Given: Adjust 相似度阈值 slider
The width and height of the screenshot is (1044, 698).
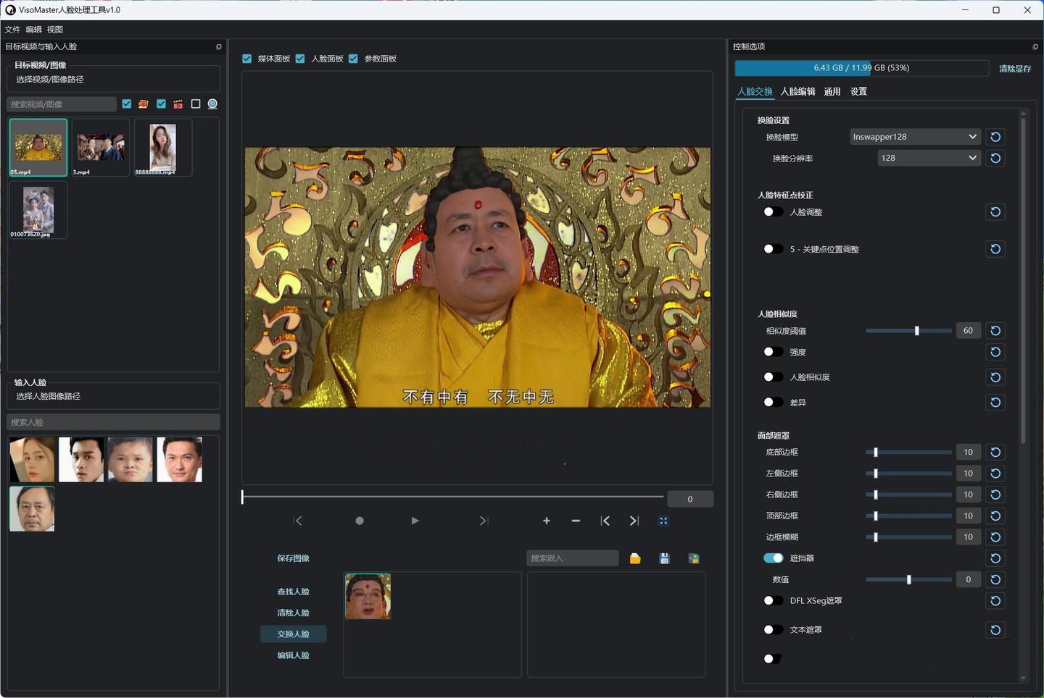Looking at the screenshot, I should [x=908, y=331].
